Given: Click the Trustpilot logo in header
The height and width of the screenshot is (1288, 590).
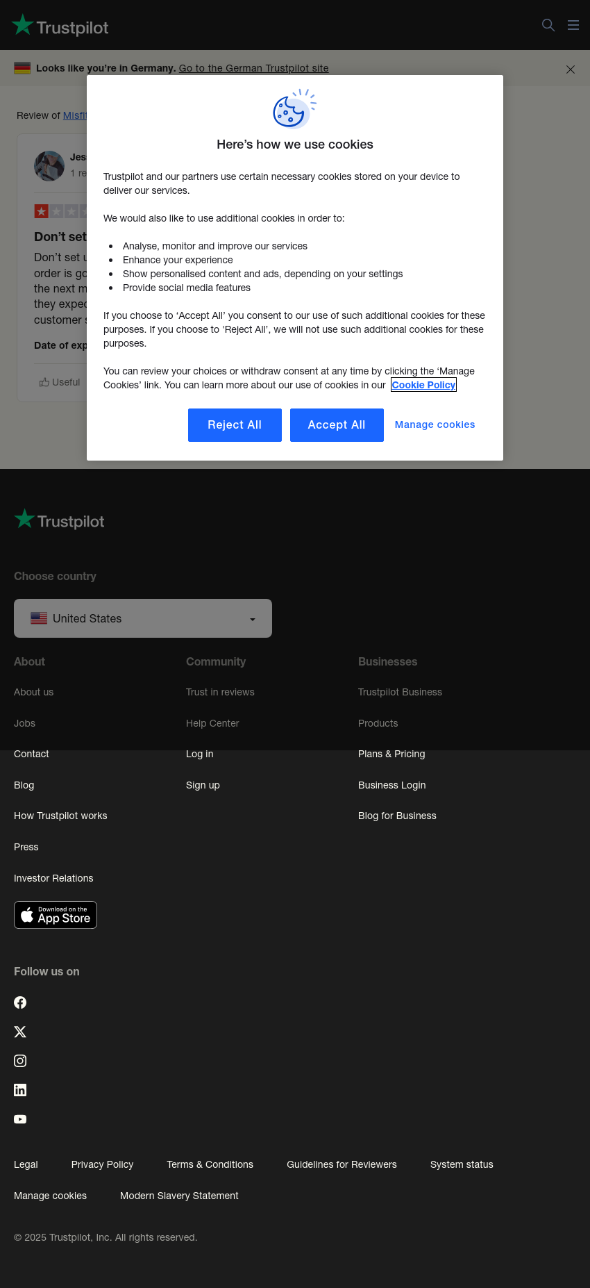Looking at the screenshot, I should click(x=60, y=26).
